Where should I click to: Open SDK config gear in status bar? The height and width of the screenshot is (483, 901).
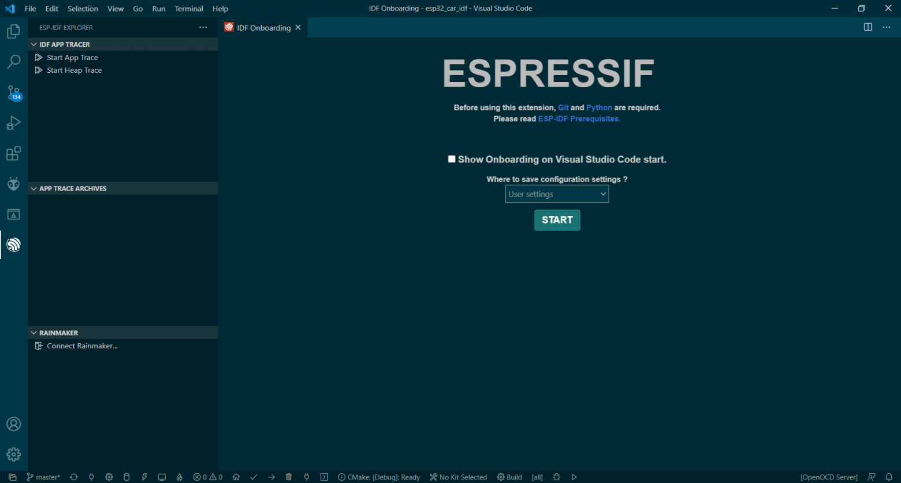[109, 477]
